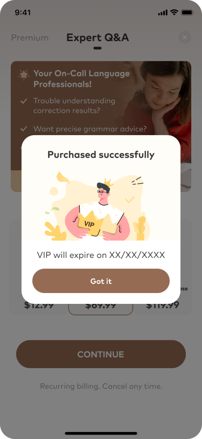Tap the Got it button
The height and width of the screenshot is (439, 202).
[101, 281]
